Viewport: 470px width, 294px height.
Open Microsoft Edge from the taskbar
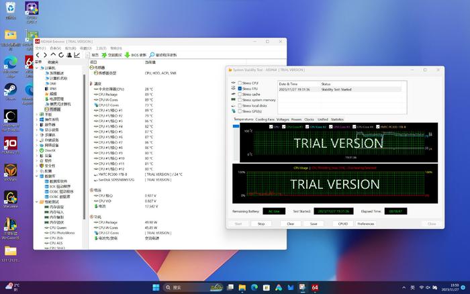tap(254, 287)
